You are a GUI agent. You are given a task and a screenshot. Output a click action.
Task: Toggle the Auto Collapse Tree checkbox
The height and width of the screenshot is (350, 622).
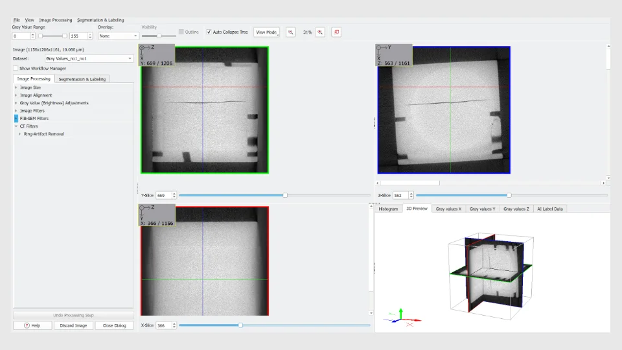[x=209, y=32]
